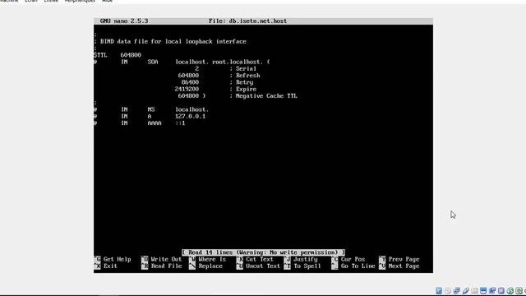Click the virtualization features V icon
Image resolution: width=526 pixels, height=296 pixels.
click(501, 290)
